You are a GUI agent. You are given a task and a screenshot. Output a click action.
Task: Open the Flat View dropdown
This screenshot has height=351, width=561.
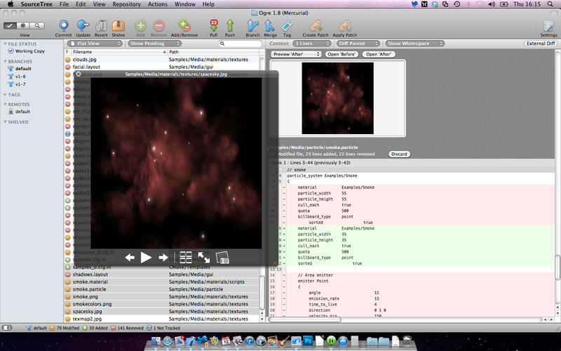pyautogui.click(x=95, y=44)
